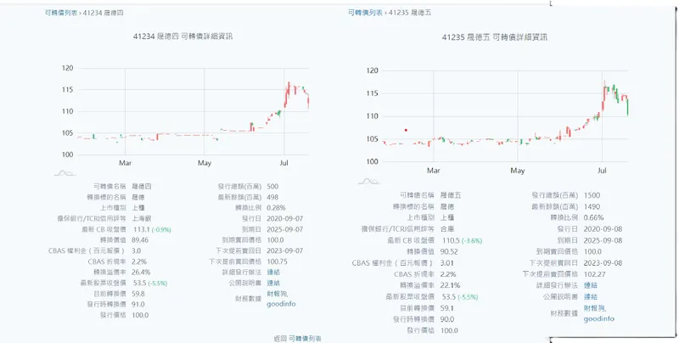Click the May axis label on 41235 chart
Image resolution: width=679 pixels, height=343 pixels.
(517, 171)
